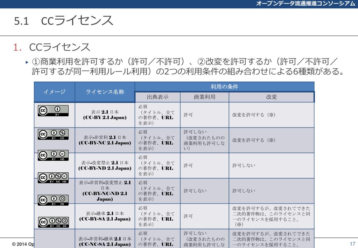Screen dimensions: 358x248
Task: Click 許可しない commercial cell in CC-BY-NC-ND row
Action: [x=205, y=191]
